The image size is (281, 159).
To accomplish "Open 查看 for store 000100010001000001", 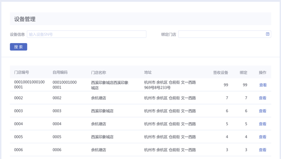I will (x=263, y=85).
